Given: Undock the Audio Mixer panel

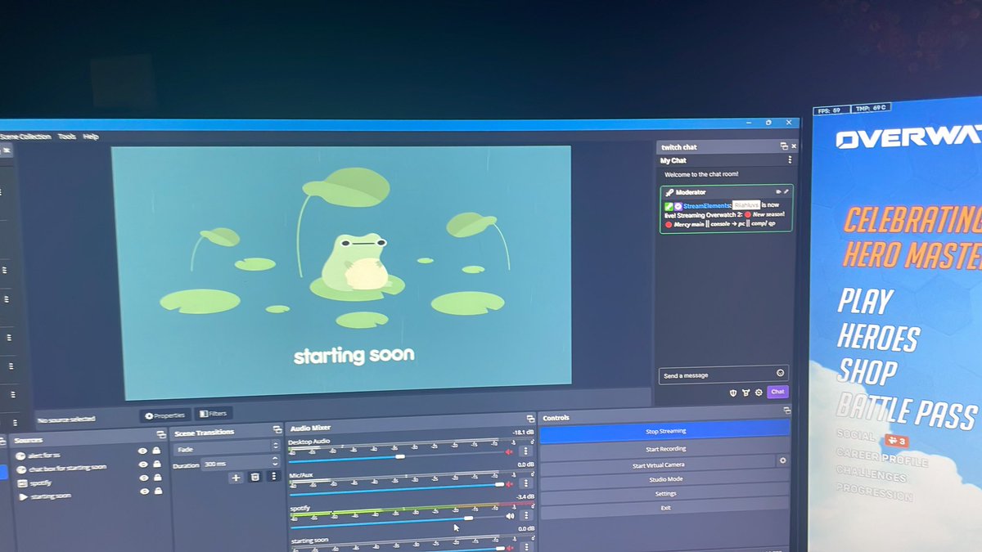Looking at the screenshot, I should click(529, 419).
